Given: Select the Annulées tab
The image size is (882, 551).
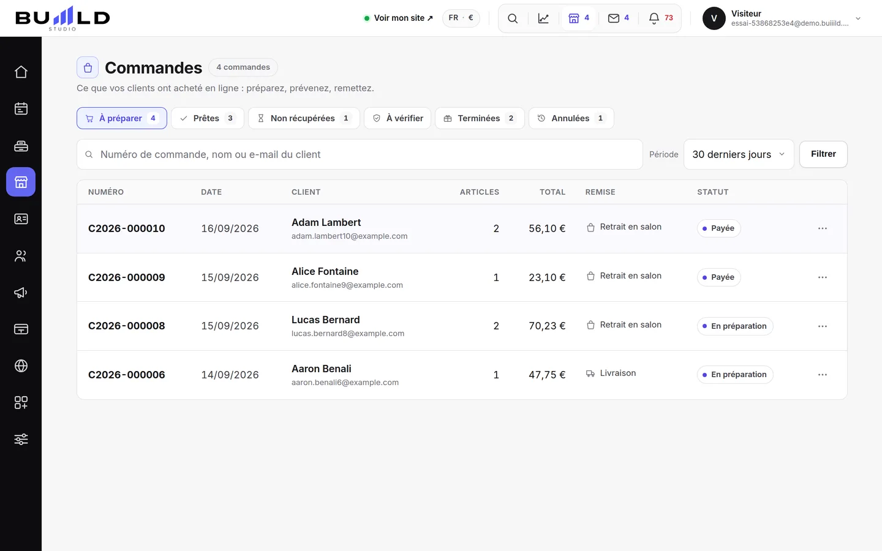Looking at the screenshot, I should [x=571, y=118].
